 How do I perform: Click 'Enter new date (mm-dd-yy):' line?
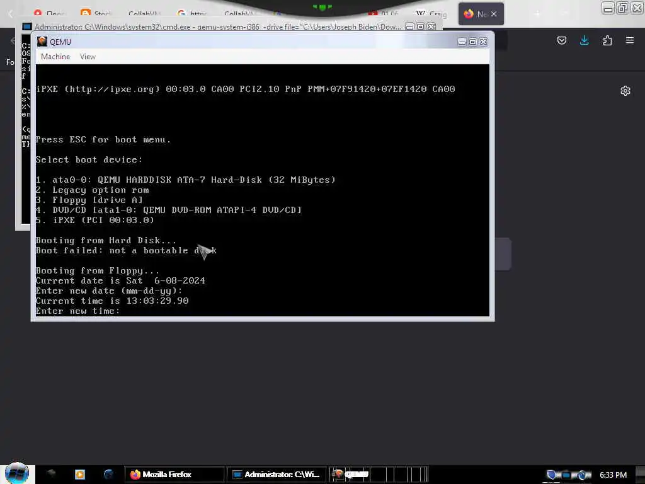tap(109, 291)
